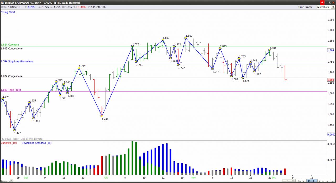This screenshot has height=183, width=336.
Task: Click the scrollbar right arrow near Tools
Action: [294, 181]
